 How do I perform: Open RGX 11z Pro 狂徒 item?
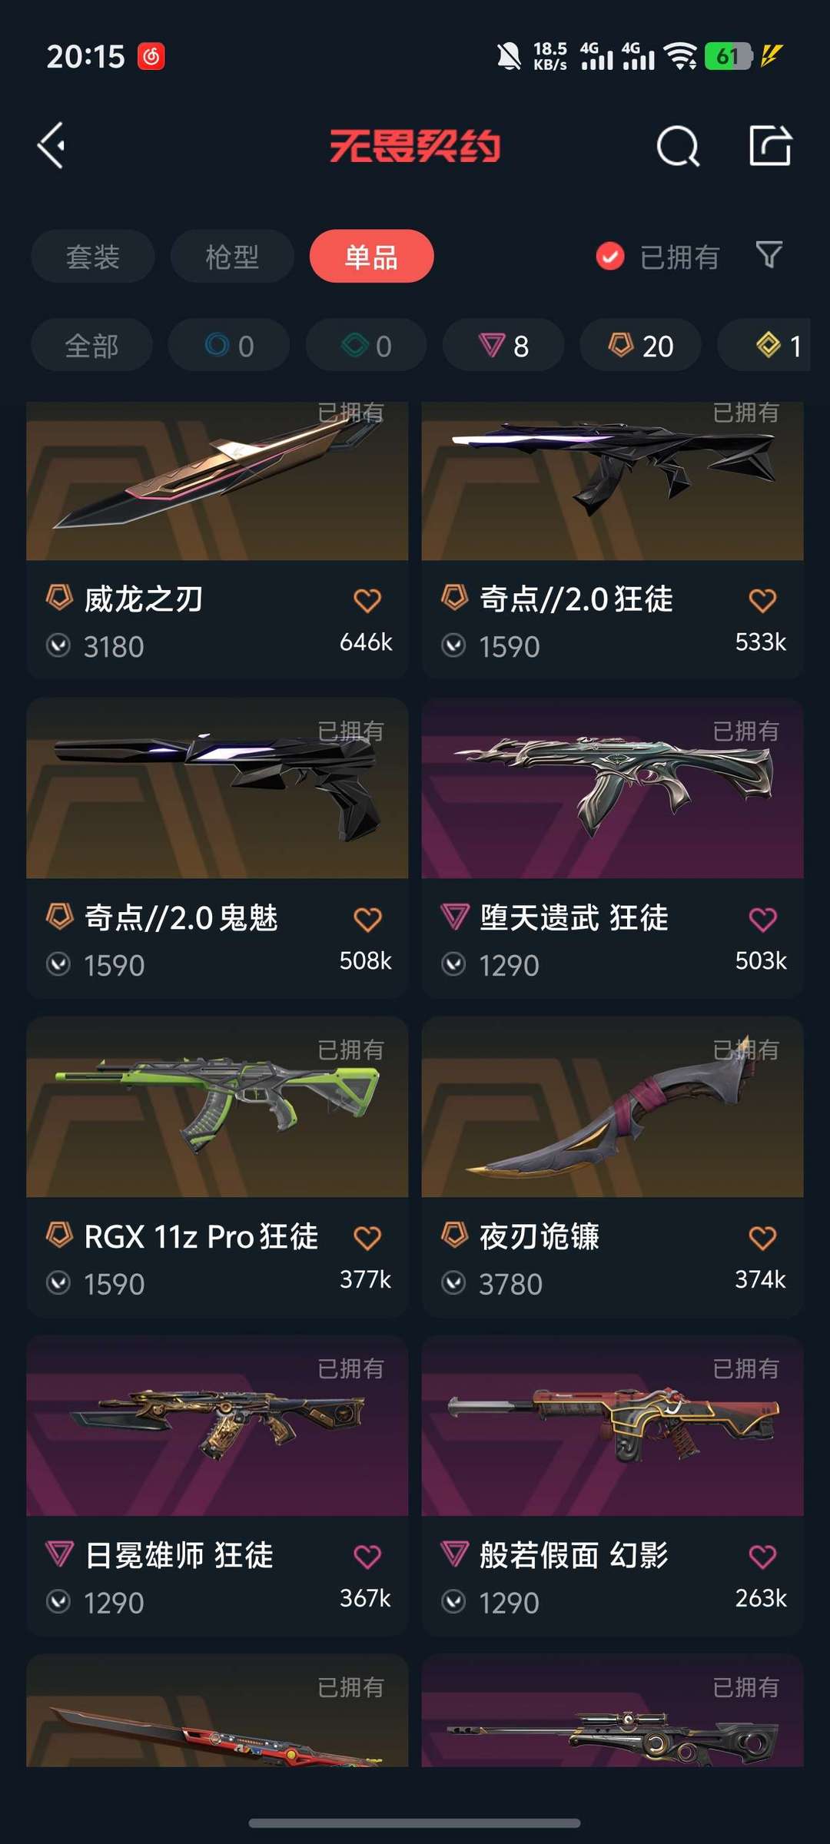tap(217, 1166)
